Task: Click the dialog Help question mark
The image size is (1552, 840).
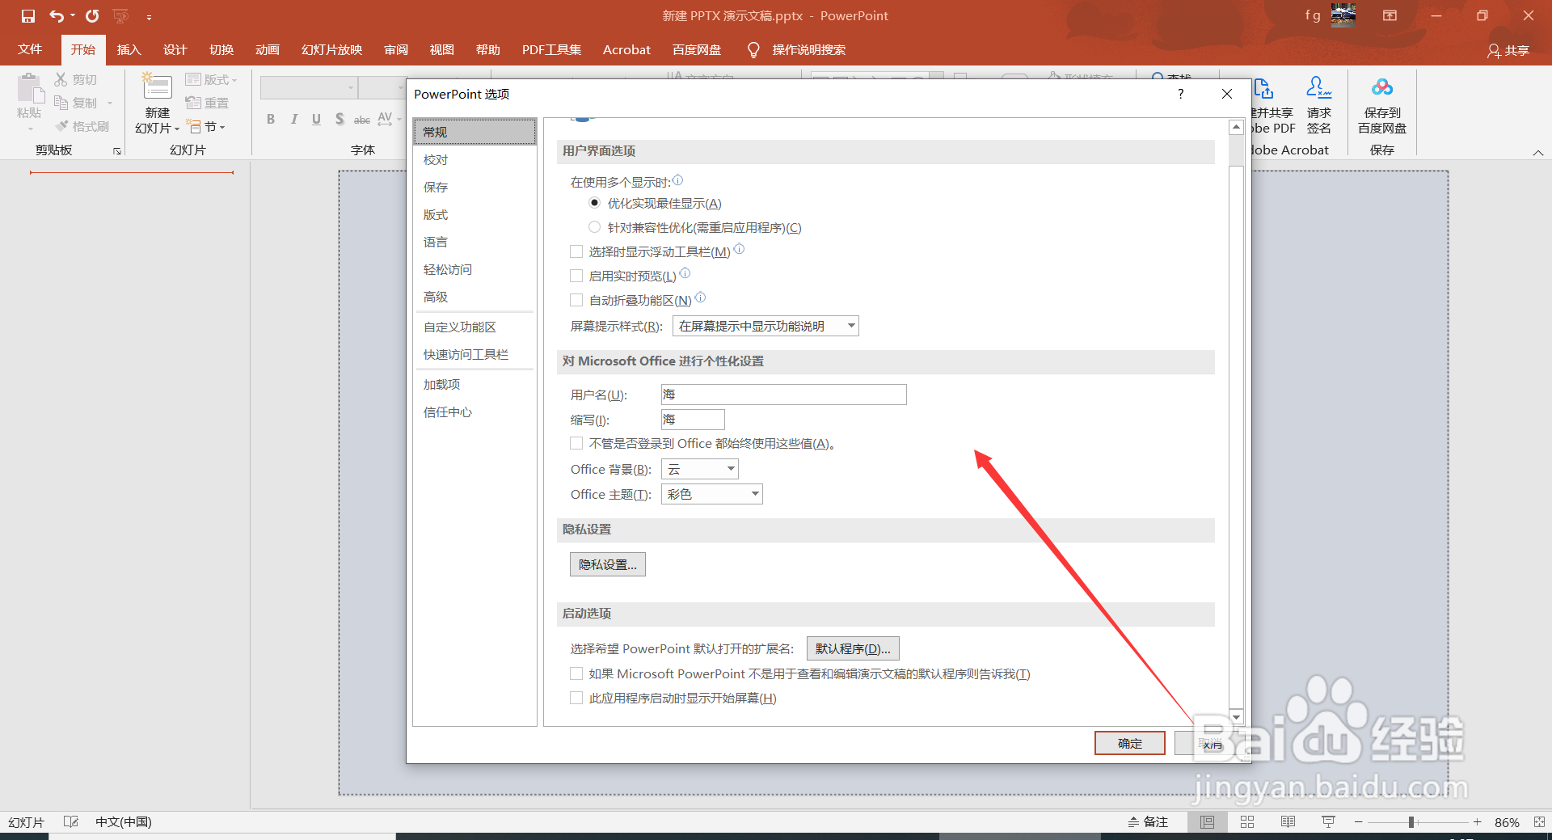Action: click(1181, 94)
